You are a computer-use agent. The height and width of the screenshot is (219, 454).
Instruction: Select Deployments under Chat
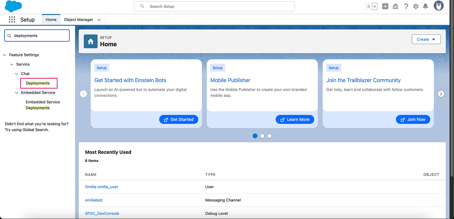click(38, 83)
